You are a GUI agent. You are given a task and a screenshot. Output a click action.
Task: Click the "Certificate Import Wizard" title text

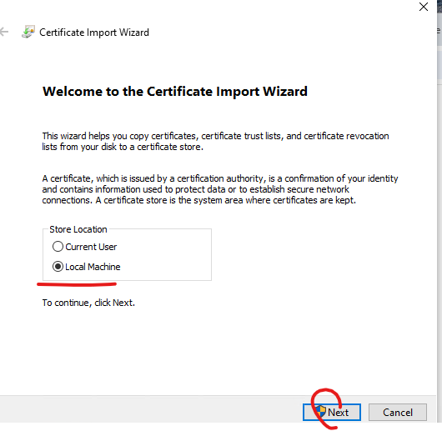(x=94, y=33)
